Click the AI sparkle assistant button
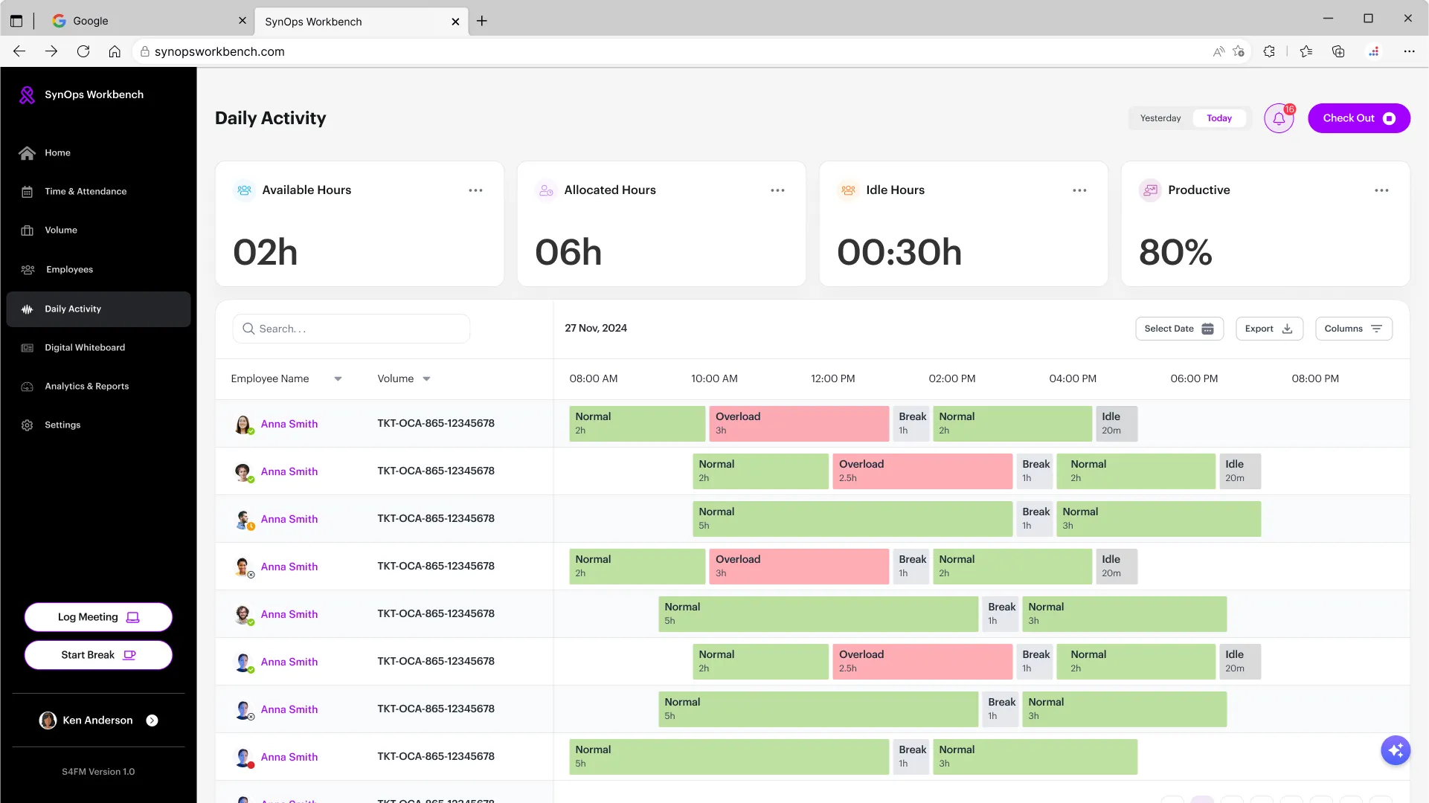This screenshot has width=1429, height=803. click(x=1396, y=750)
